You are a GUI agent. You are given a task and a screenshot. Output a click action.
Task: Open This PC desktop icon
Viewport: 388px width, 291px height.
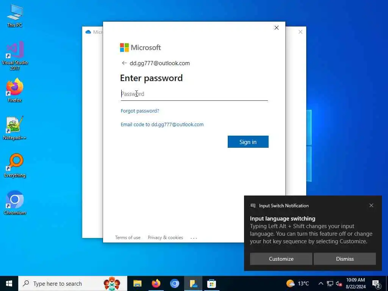15,16
